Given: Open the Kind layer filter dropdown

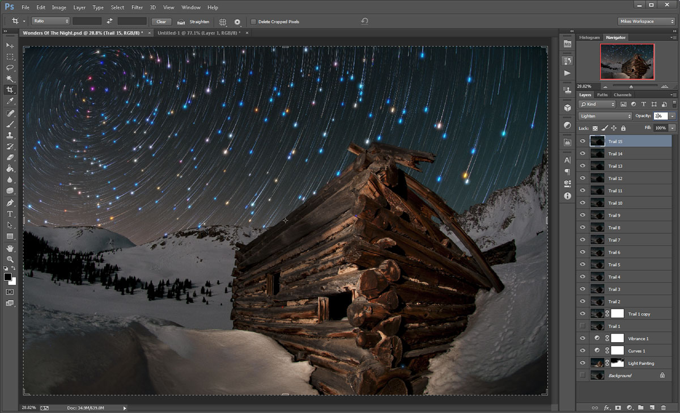Looking at the screenshot, I should pos(597,104).
